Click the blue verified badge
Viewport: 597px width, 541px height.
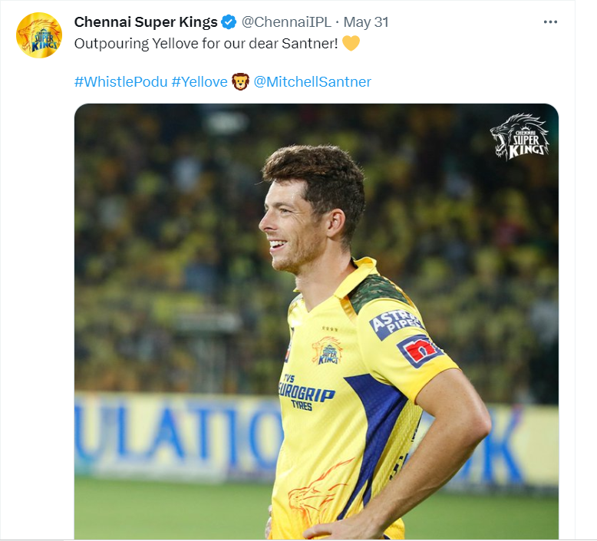click(x=229, y=22)
